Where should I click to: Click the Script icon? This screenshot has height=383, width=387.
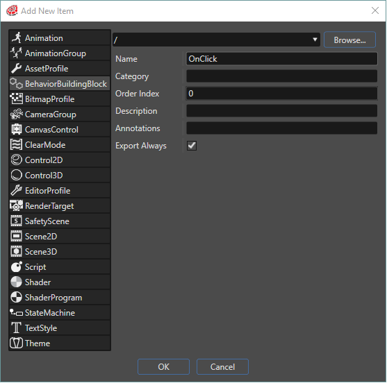(16, 267)
